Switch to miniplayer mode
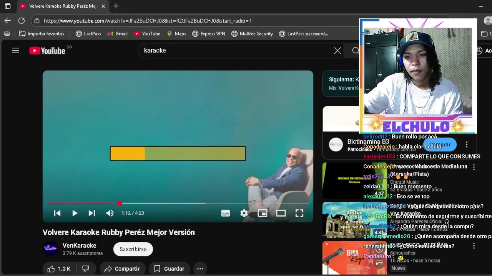Image resolution: width=492 pixels, height=276 pixels. pyautogui.click(x=263, y=213)
